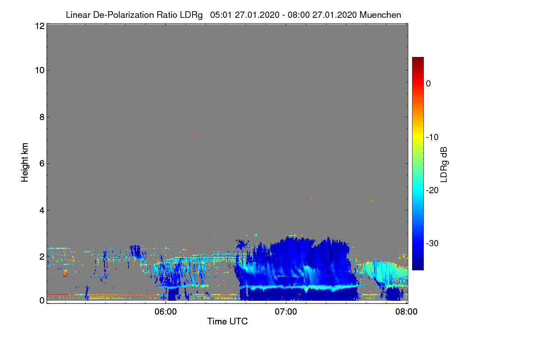
Task: Click the plot title 'Linear De-Polarization Ratio LDRg'
Action: [x=134, y=15]
